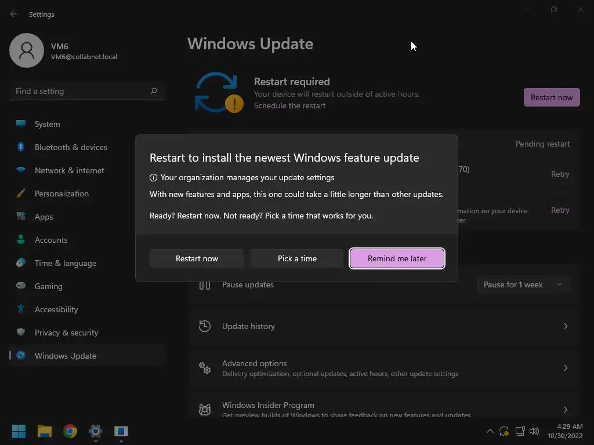Click the Pause updates pause icon

205,284
